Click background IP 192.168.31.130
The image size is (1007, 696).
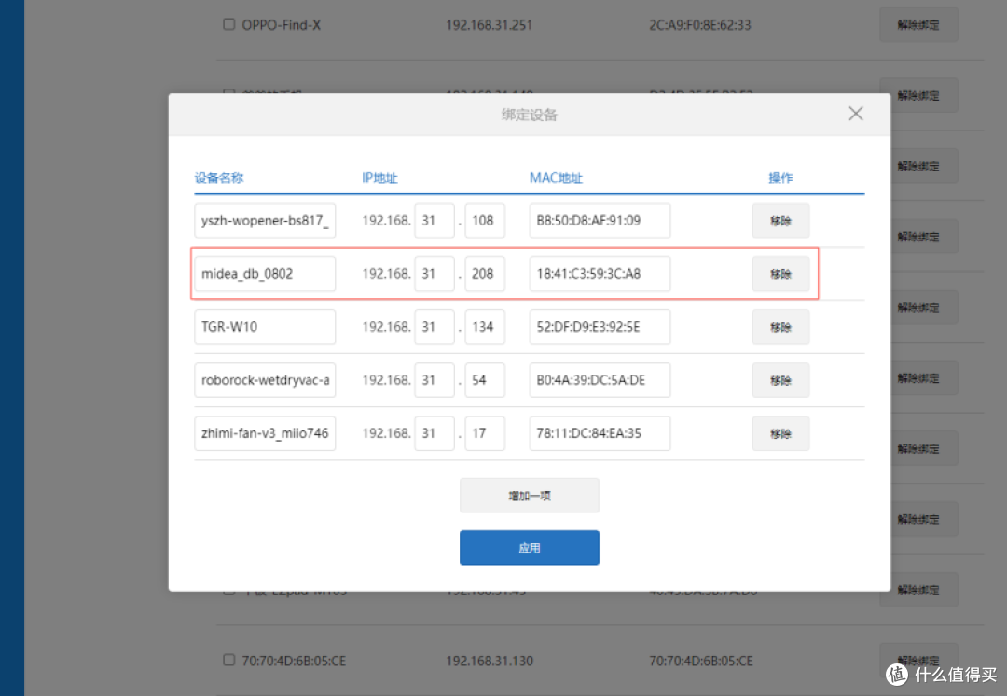coord(490,661)
